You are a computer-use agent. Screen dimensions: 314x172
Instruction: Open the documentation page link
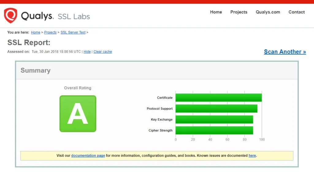88,156
